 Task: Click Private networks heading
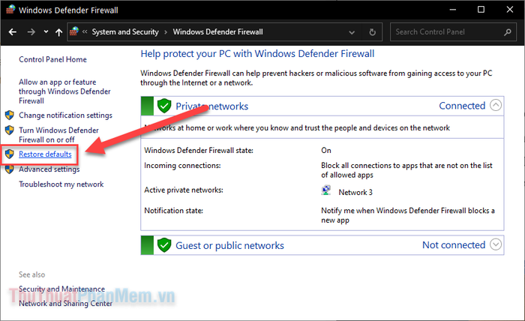[212, 106]
